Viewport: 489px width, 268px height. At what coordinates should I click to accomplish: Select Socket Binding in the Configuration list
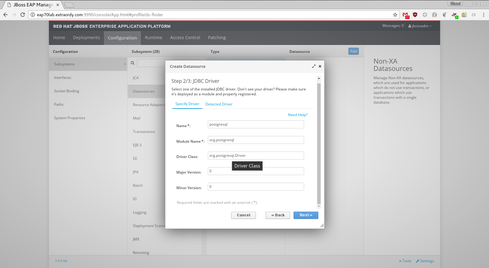click(x=88, y=91)
